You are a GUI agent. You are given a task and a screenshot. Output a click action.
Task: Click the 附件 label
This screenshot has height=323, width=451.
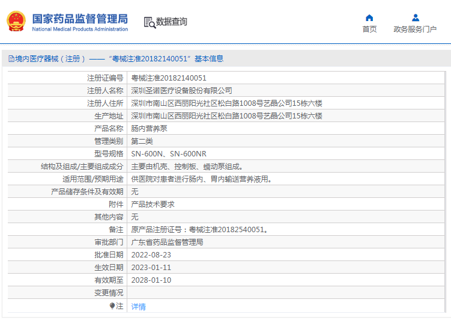click(x=116, y=205)
